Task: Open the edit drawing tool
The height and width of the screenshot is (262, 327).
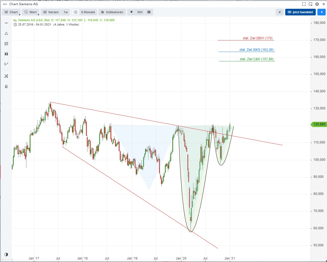Action: pyautogui.click(x=6, y=64)
